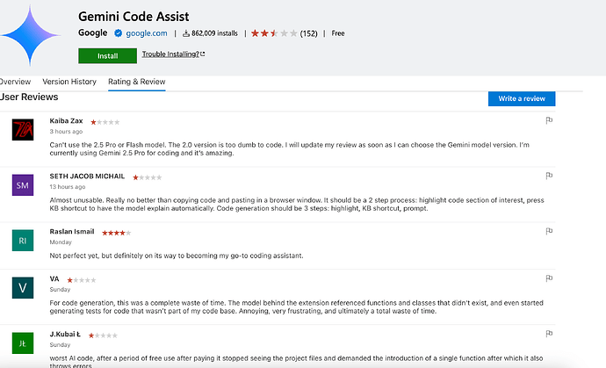Click the User Reviews heading
The width and height of the screenshot is (606, 368).
point(29,97)
